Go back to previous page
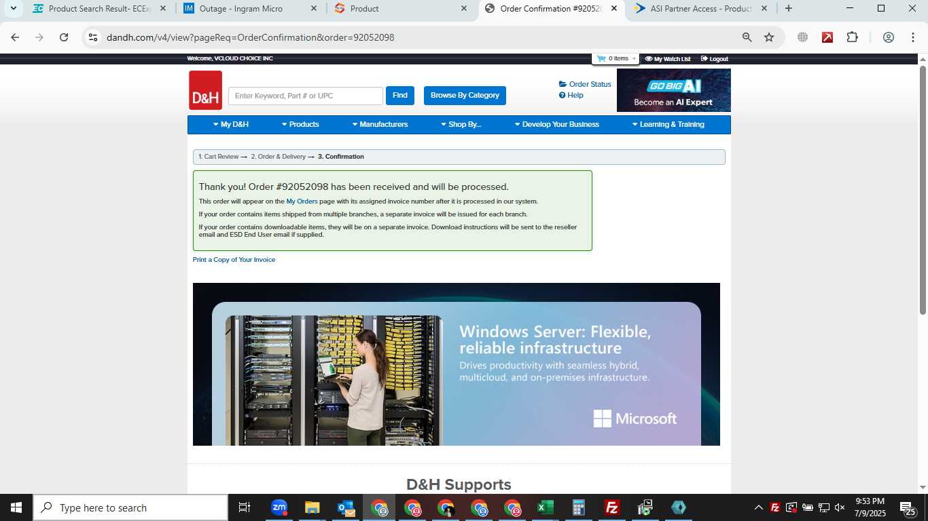The height and width of the screenshot is (521, 928). point(15,37)
